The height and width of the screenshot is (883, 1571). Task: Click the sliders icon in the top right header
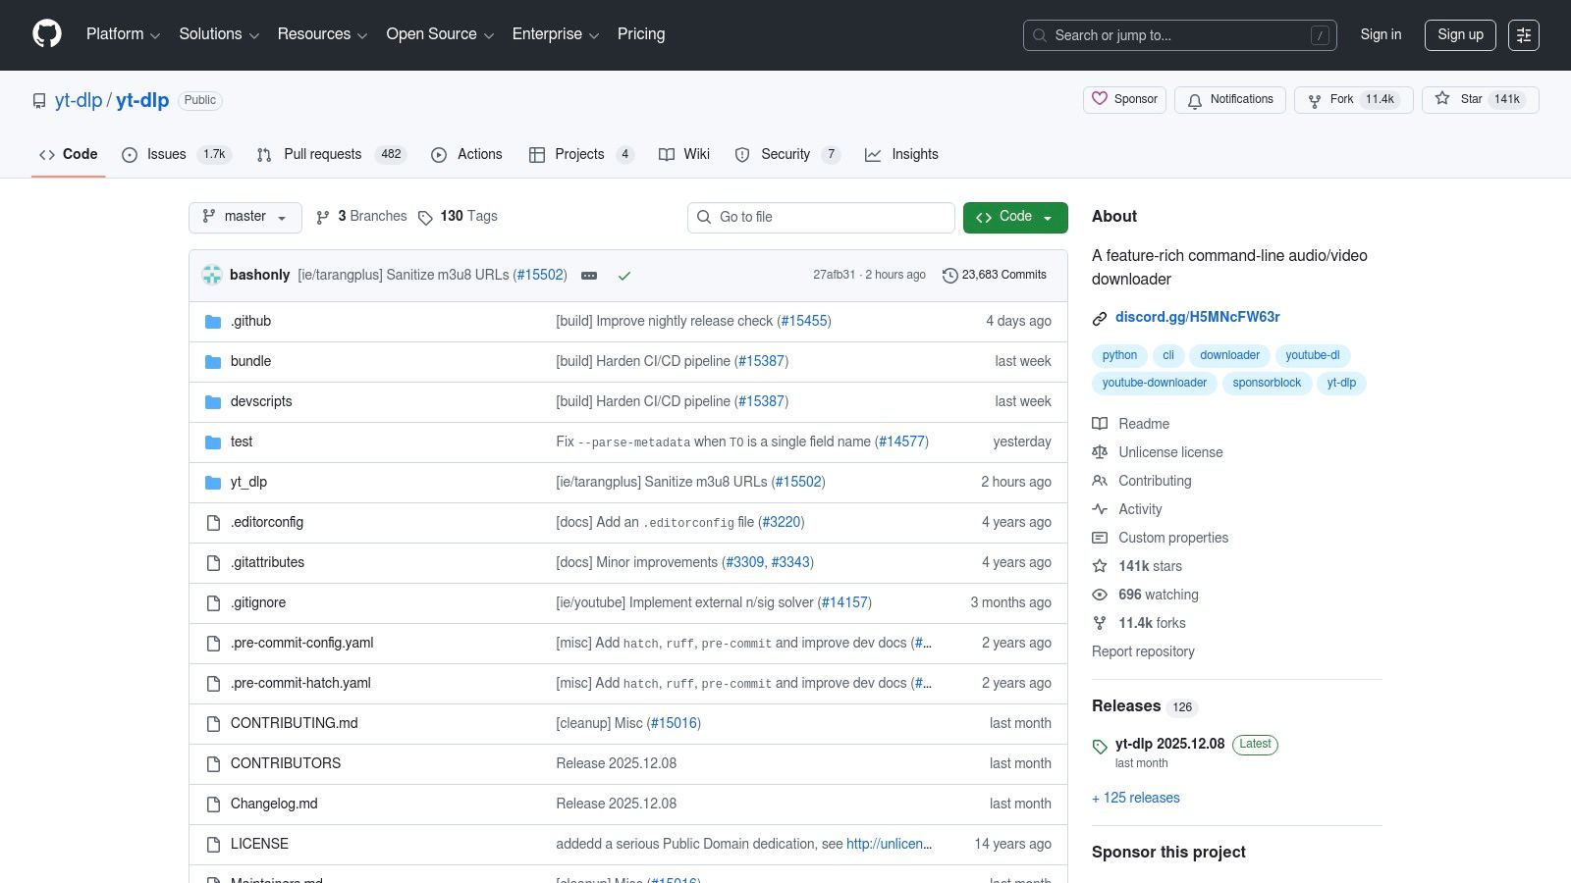[x=1524, y=35]
